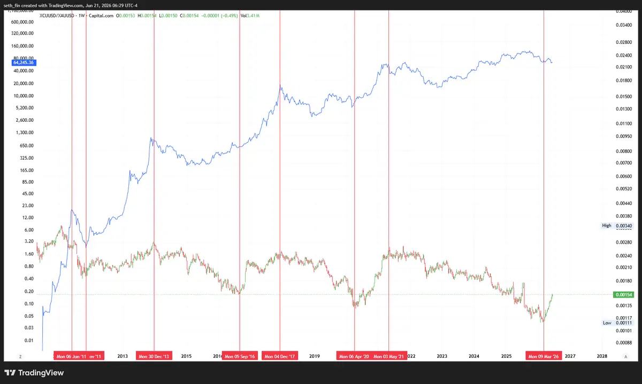The height and width of the screenshot is (384, 642).
Task: Click the 600,000.00 left axis label
Action: [23, 22]
